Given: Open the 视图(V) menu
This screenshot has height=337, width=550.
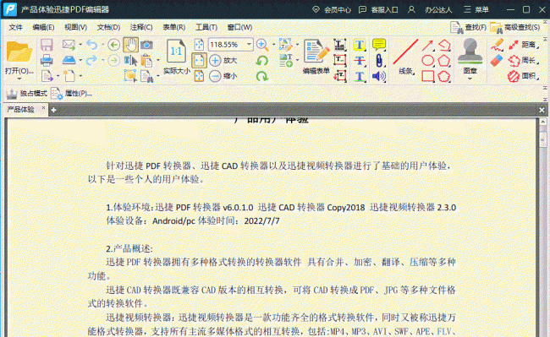Looking at the screenshot, I should pos(76,27).
